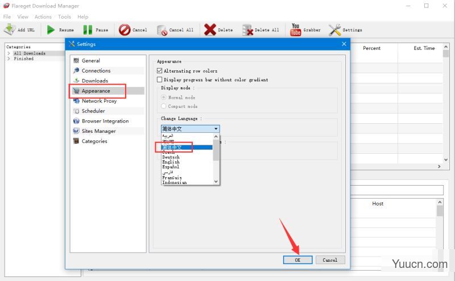
Task: Click the Add URL toolbar icon
Action: click(10, 30)
